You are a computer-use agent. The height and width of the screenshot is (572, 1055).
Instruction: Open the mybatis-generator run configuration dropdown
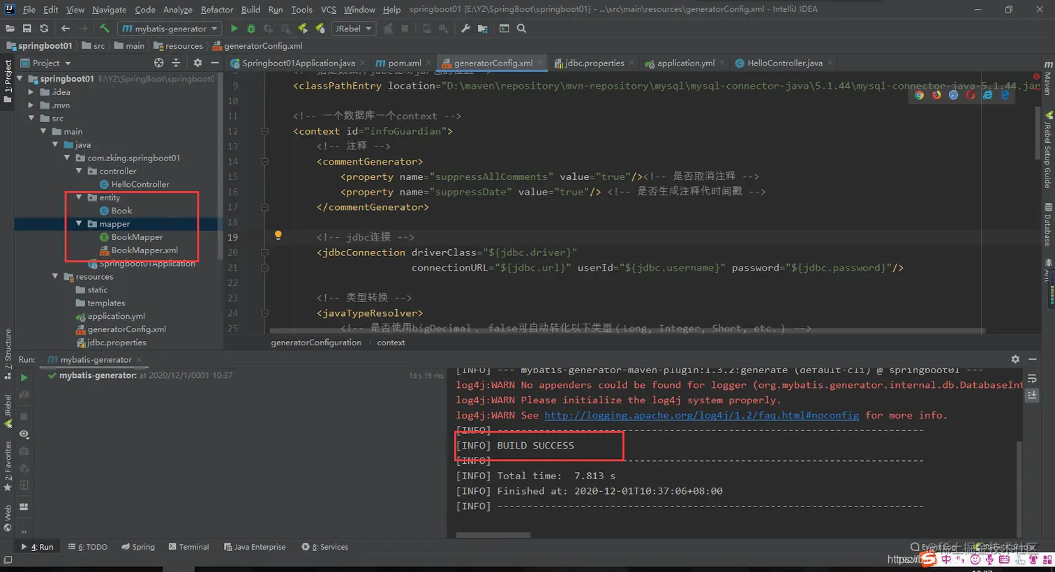click(170, 29)
